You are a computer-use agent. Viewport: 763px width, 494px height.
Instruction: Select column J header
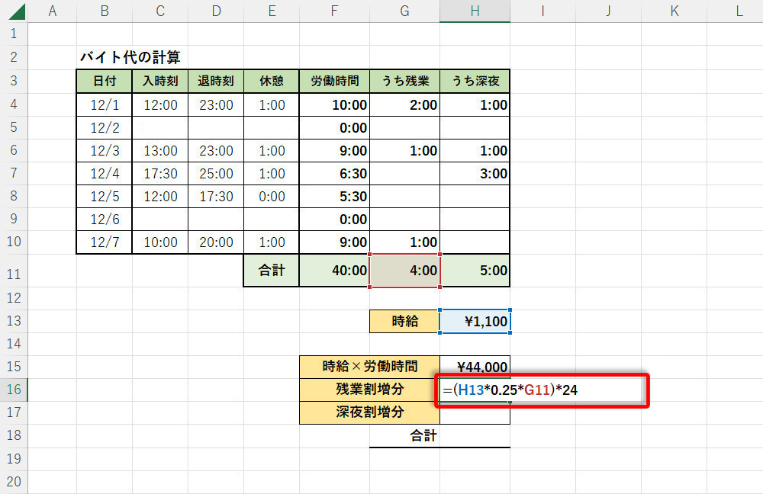coord(608,11)
